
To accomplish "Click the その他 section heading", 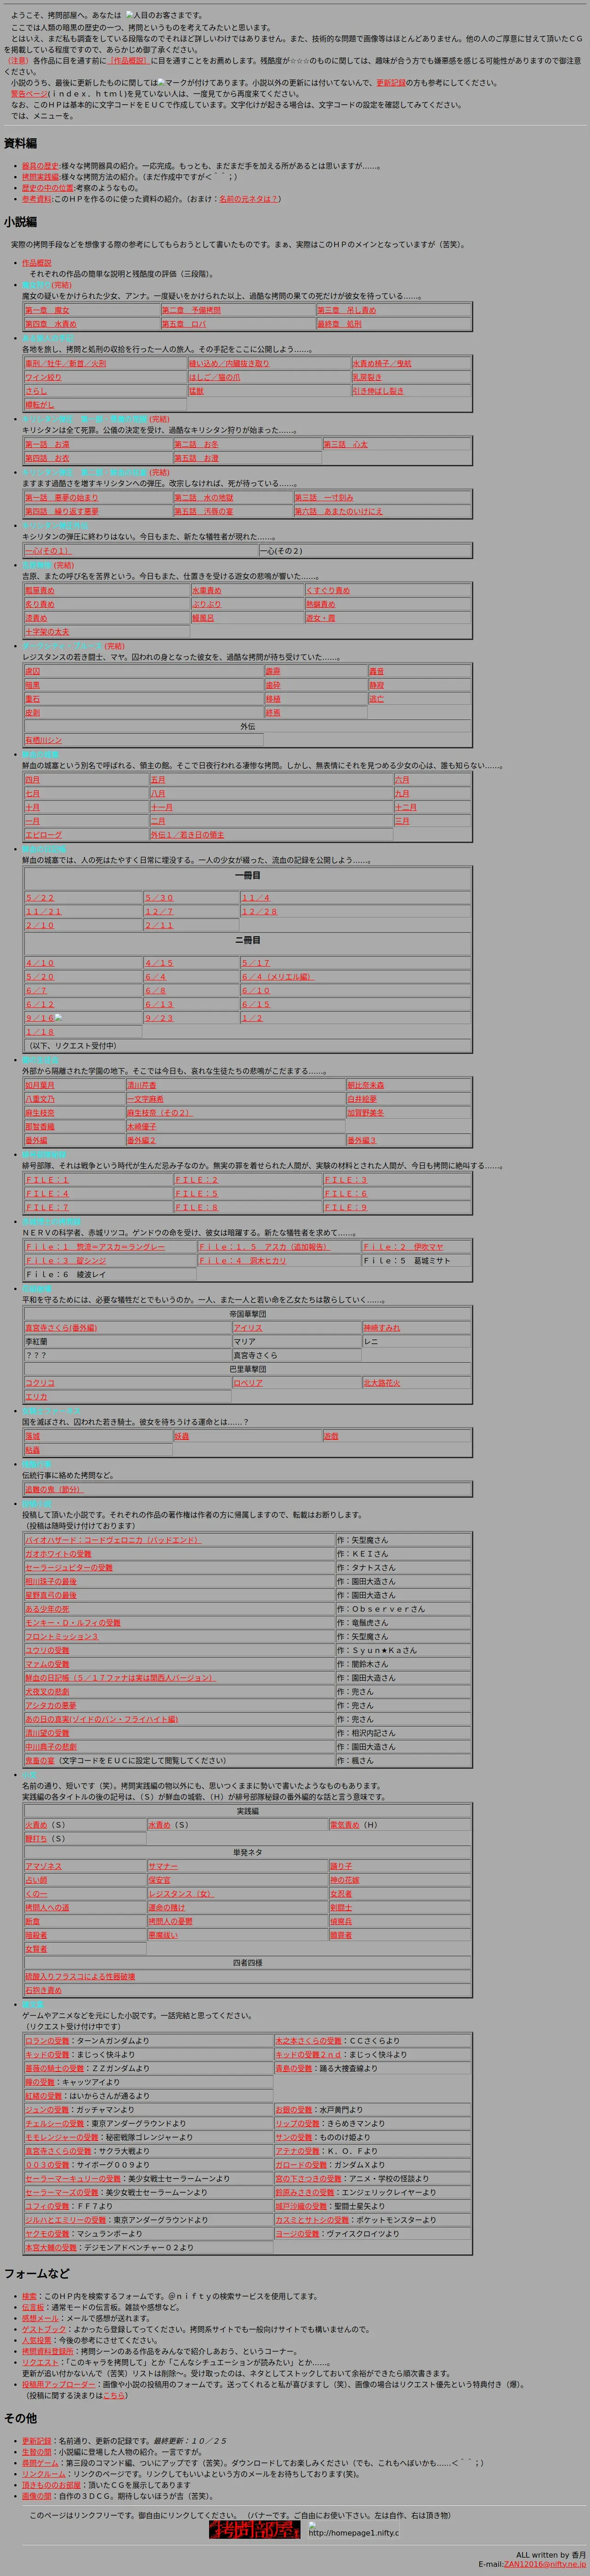I will pyautogui.click(x=20, y=2418).
